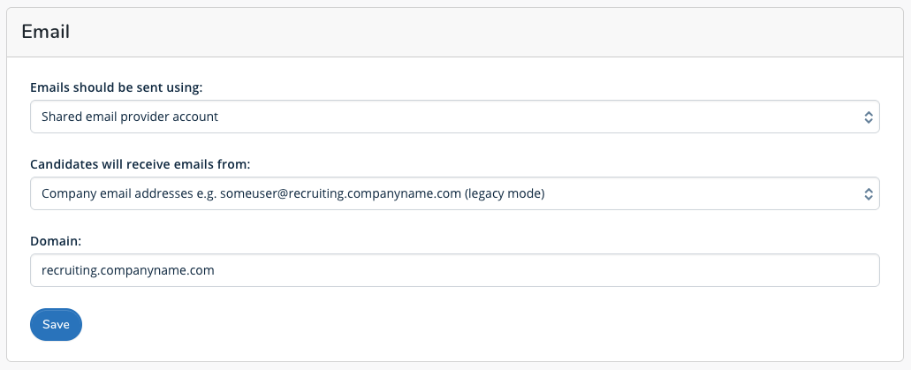The height and width of the screenshot is (370, 911).
Task: Select the "Shared email provider account" text
Action: pyautogui.click(x=130, y=117)
